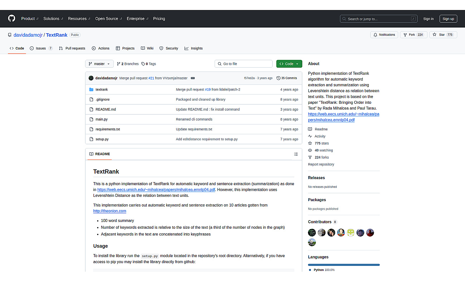The width and height of the screenshot is (465, 282).
Task: Click the branch icon next to 2 Branches
Action: click(118, 64)
